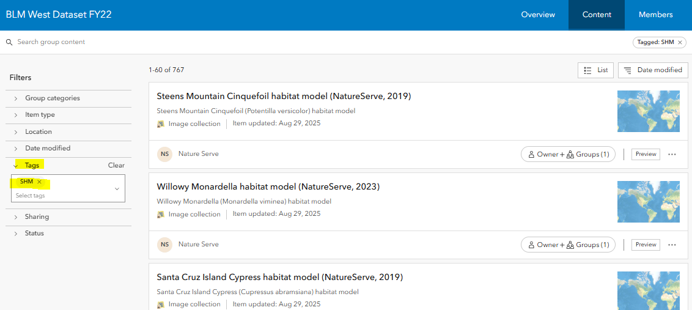The image size is (692, 310).
Task: Click the search magnifier icon
Action: click(x=9, y=42)
